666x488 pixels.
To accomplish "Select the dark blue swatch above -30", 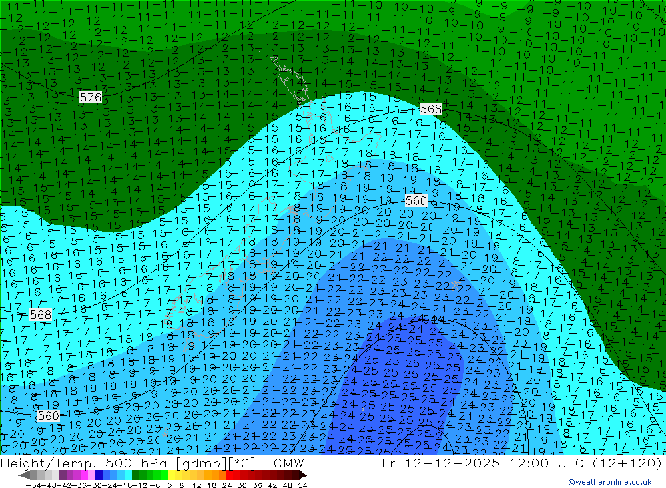I will pyautogui.click(x=99, y=475).
